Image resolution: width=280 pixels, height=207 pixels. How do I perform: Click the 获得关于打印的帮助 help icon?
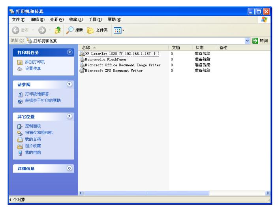pos(20,101)
